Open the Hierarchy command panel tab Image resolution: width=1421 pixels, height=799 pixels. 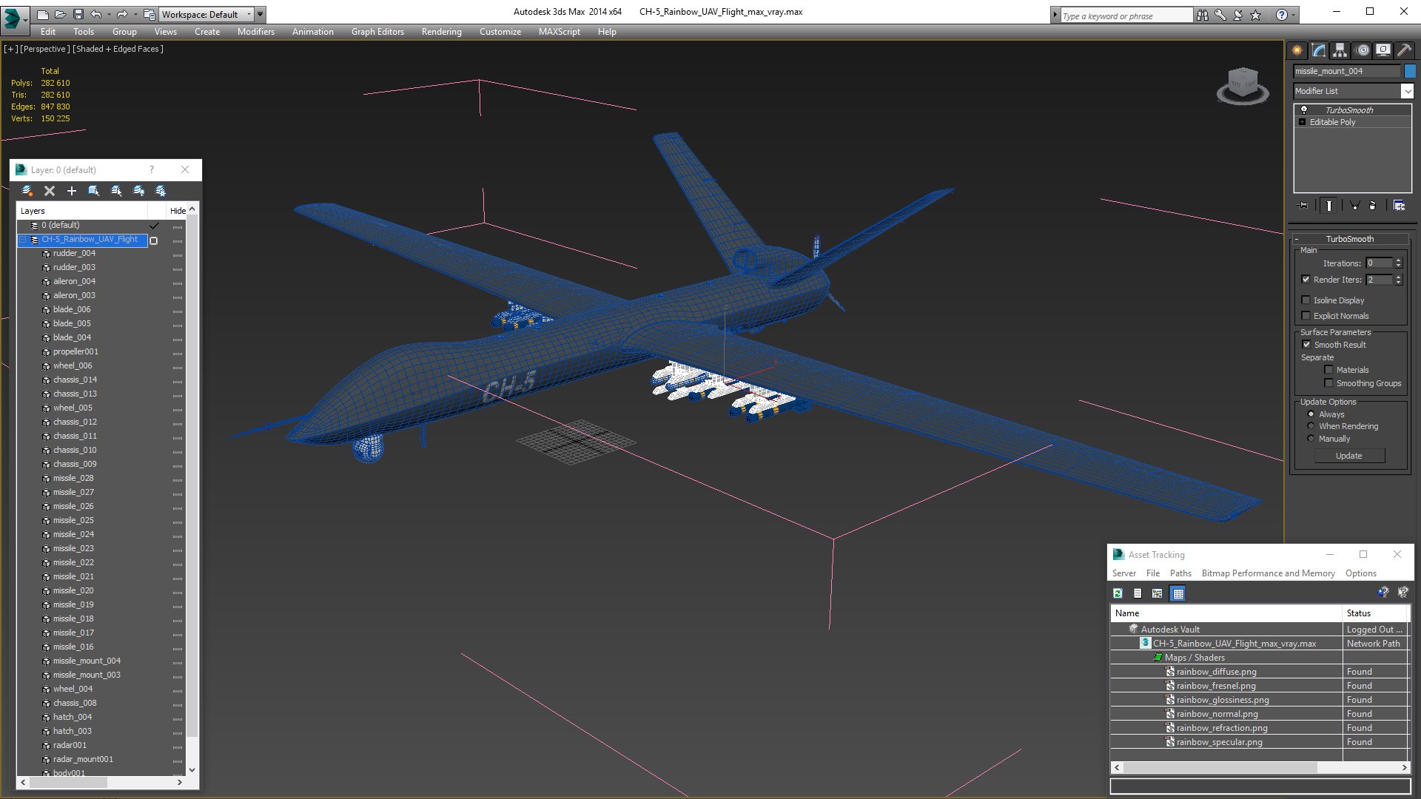[1340, 50]
